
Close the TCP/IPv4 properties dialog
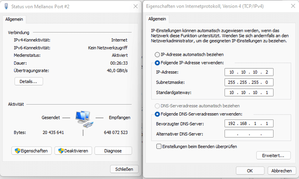pos(293,6)
